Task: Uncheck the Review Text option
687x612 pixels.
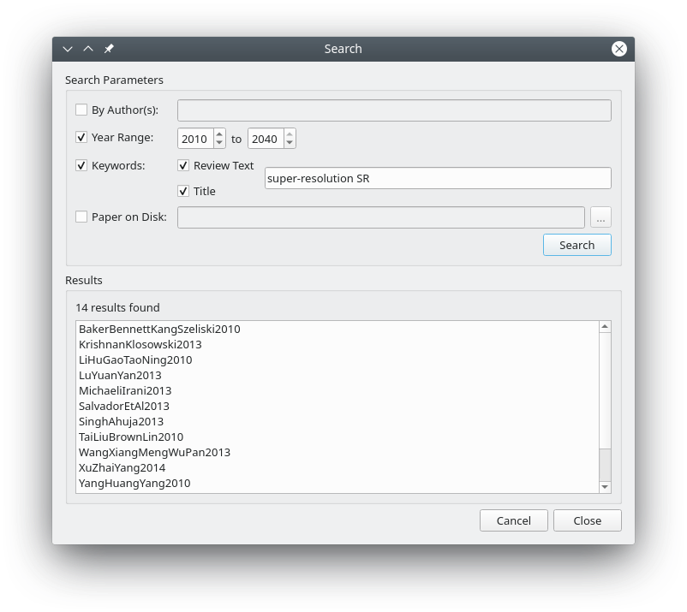Action: tap(183, 165)
